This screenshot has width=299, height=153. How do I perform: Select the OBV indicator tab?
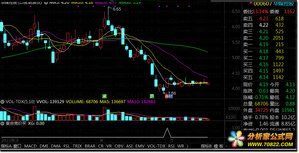pos(119,146)
